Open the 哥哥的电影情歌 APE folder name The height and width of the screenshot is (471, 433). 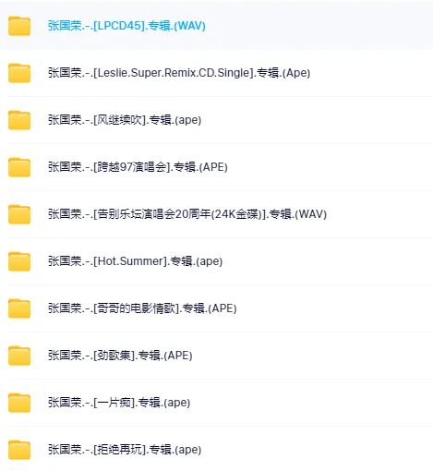pyautogui.click(x=142, y=308)
